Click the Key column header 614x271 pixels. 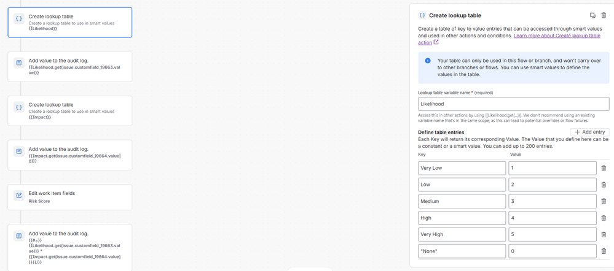(x=422, y=155)
